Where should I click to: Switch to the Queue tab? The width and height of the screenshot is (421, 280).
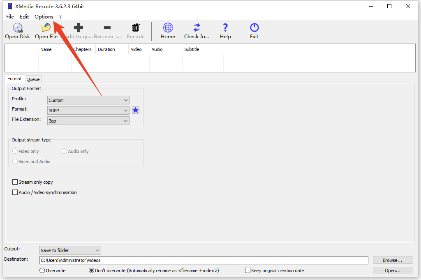(33, 79)
